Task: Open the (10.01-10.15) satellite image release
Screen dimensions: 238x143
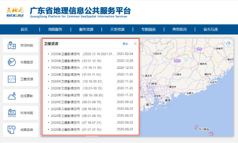Action: pyautogui.click(x=77, y=88)
